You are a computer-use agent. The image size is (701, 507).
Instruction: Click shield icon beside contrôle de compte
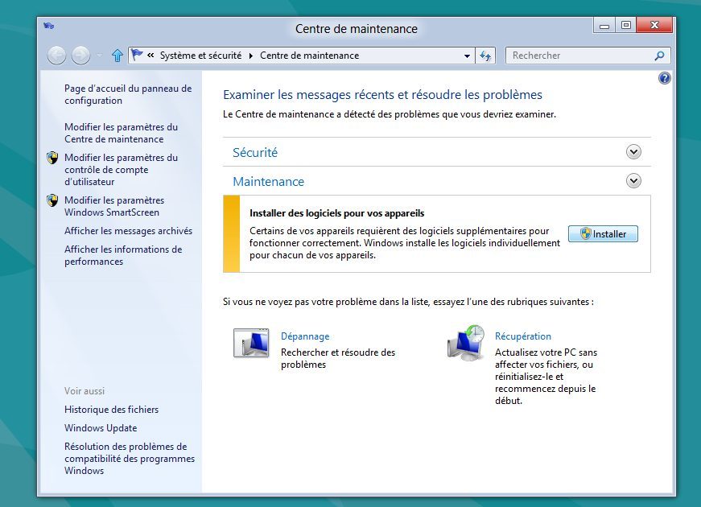coord(53,158)
